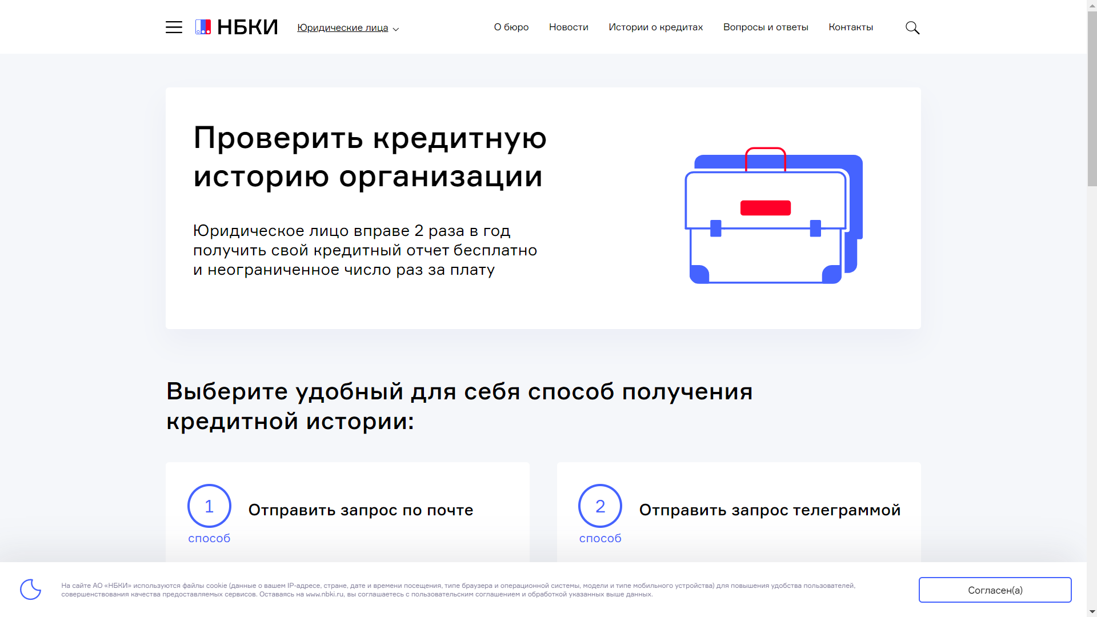1097x617 pixels.
Task: Click the chevron next to Юридические лица
Action: 395,29
